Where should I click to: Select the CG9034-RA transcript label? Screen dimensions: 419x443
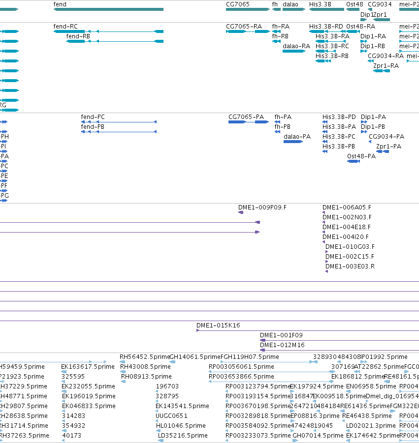point(386,56)
